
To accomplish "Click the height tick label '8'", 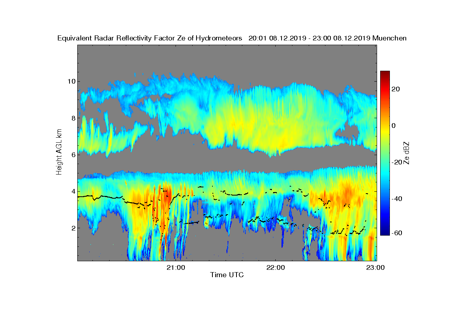I will [73, 118].
